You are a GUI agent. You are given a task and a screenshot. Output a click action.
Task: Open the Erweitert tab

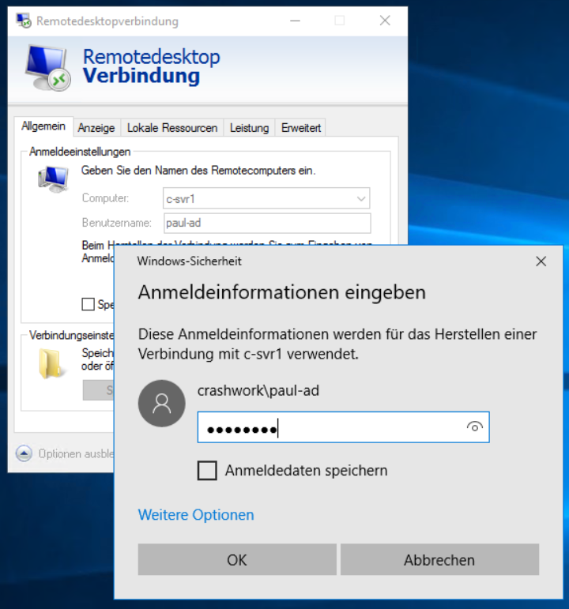[301, 128]
